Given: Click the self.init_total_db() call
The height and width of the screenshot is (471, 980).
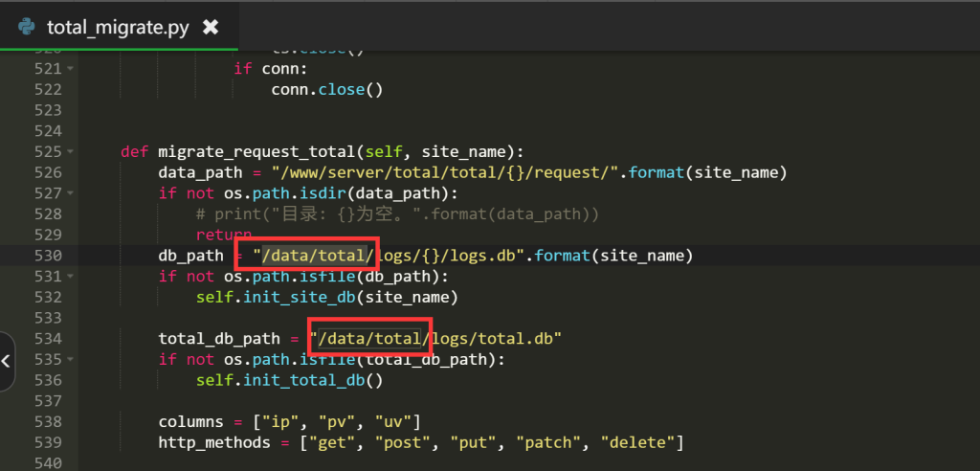Looking at the screenshot, I should pyautogui.click(x=289, y=380).
